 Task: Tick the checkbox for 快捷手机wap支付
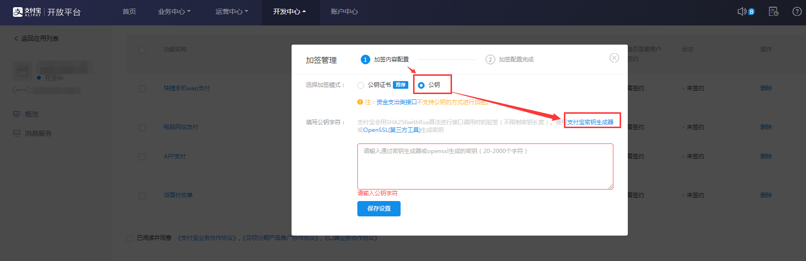(x=142, y=89)
